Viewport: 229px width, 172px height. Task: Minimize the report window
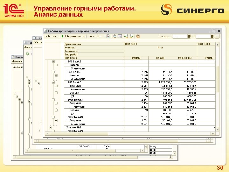pos(210,31)
